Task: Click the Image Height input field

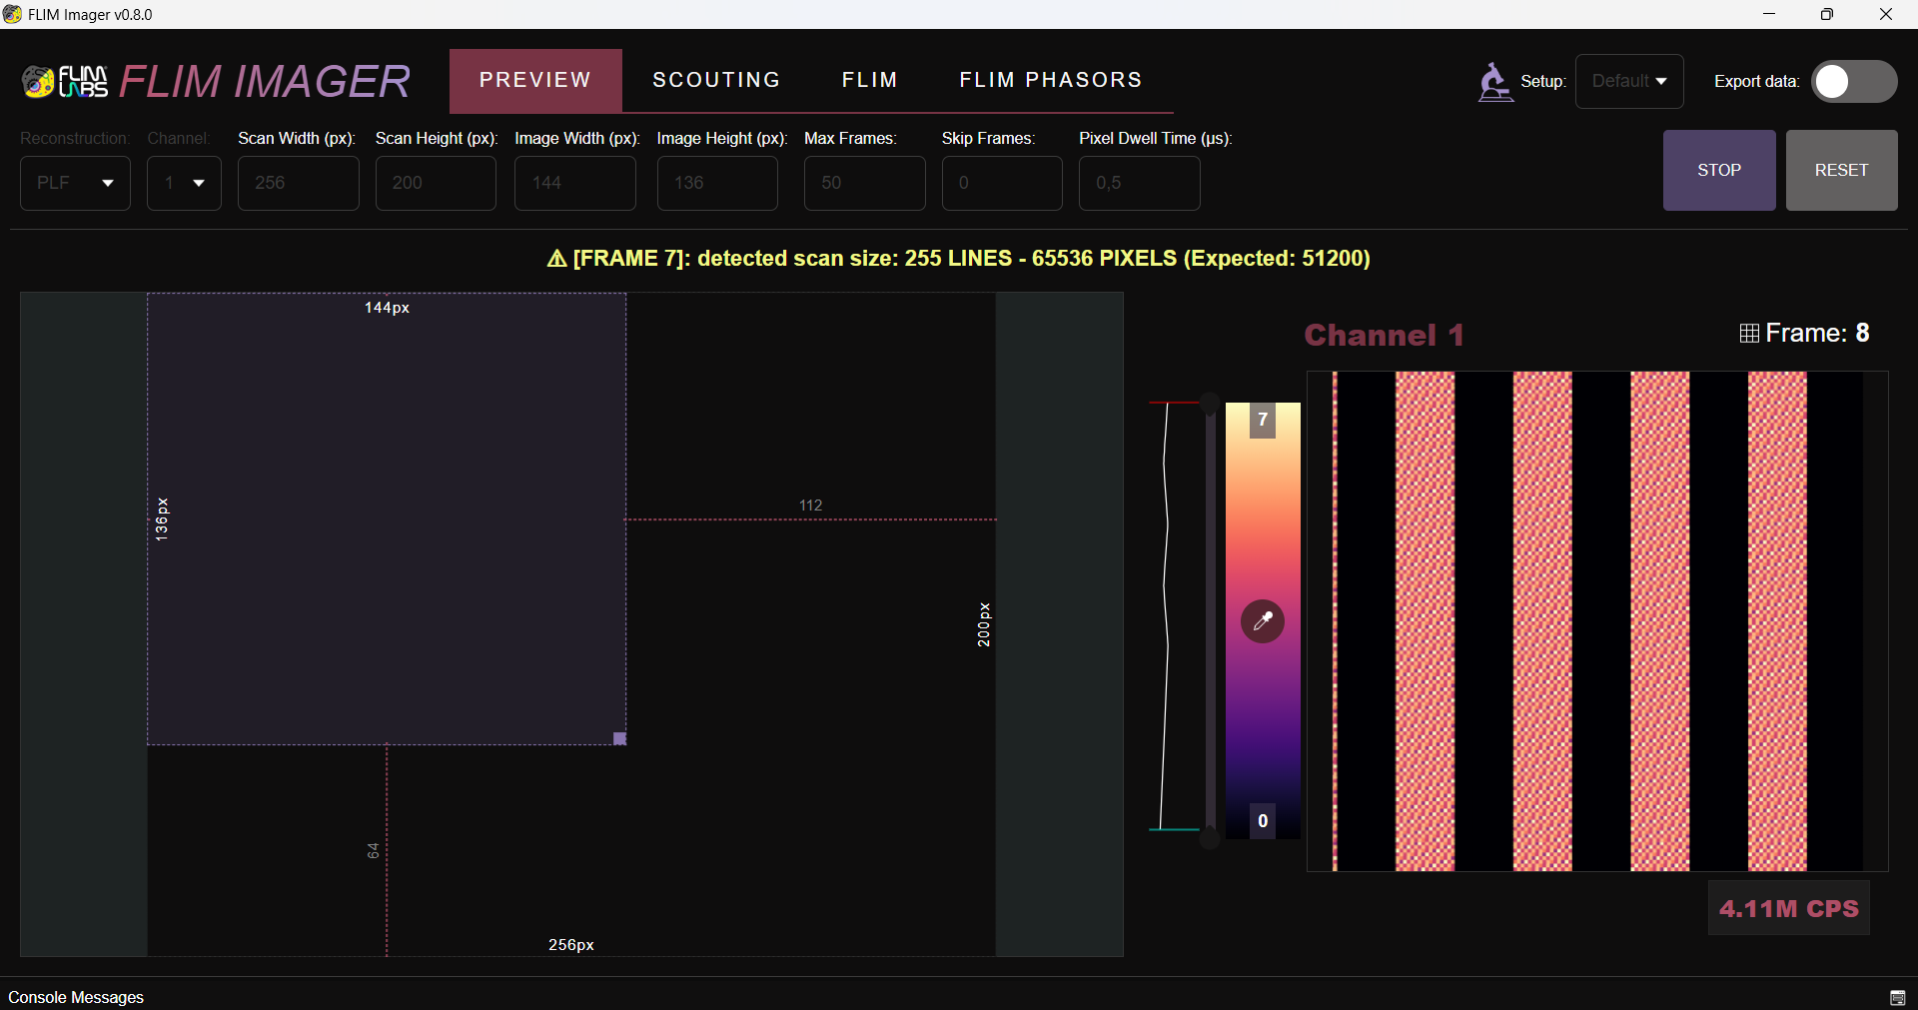Action: coord(717,183)
